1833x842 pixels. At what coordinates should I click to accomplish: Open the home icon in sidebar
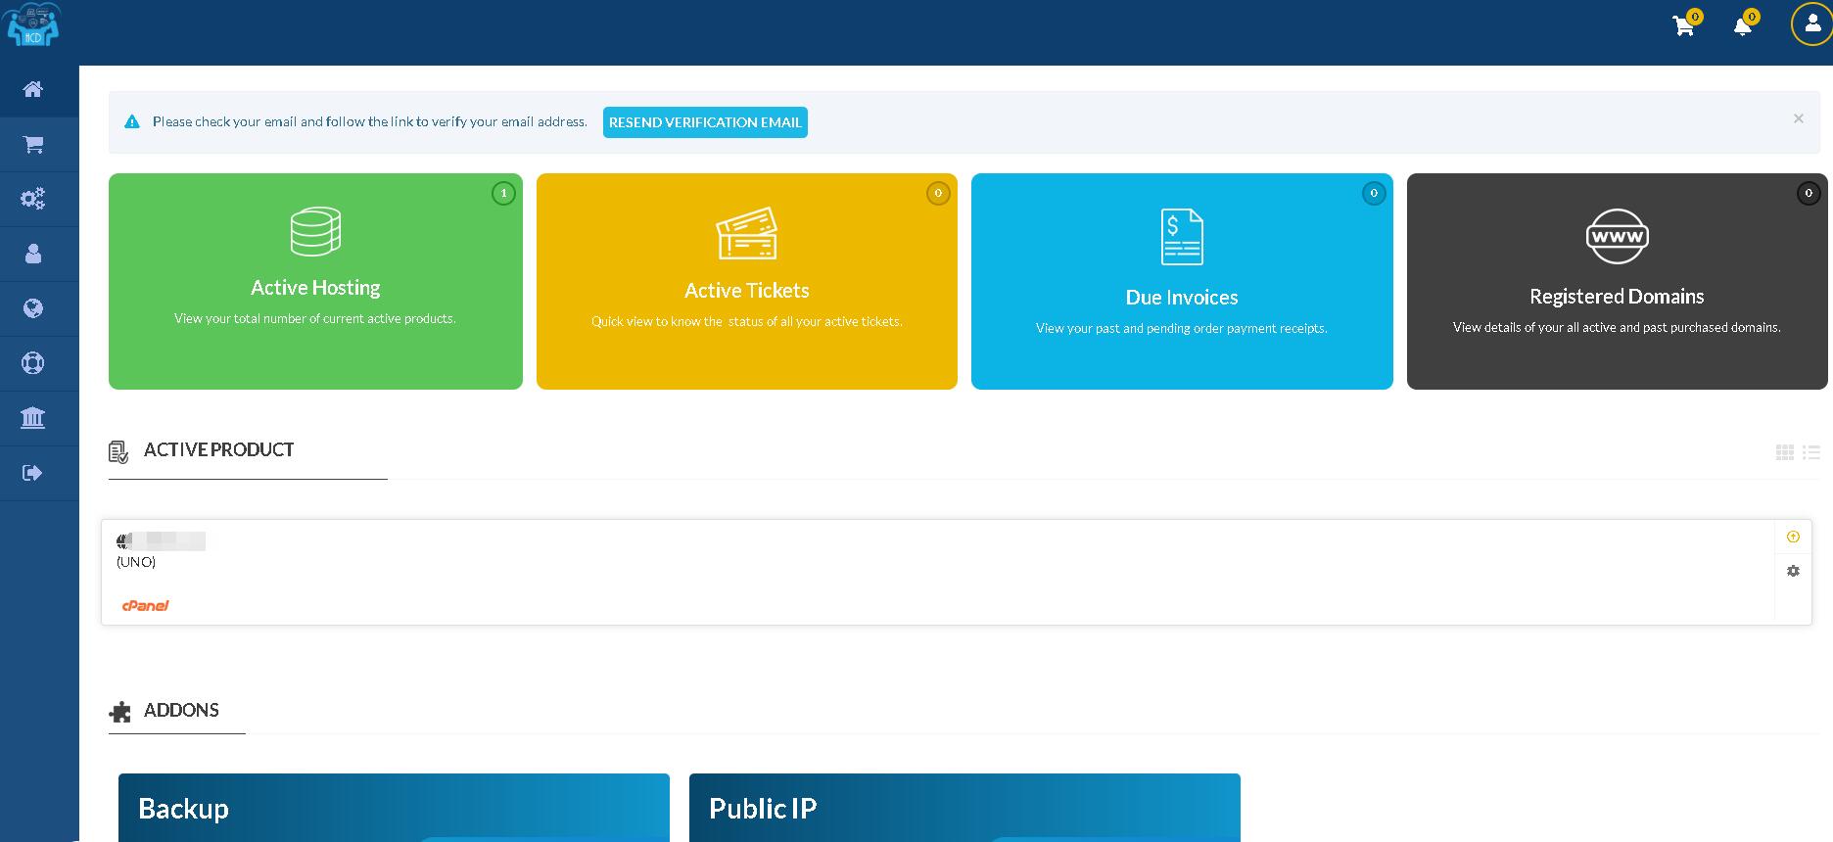(x=32, y=90)
